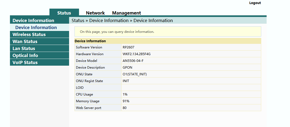
Task: Click the 'Memory Usage' label
Action: click(x=88, y=101)
